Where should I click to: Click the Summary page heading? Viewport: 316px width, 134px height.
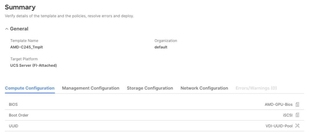pyautogui.click(x=20, y=7)
